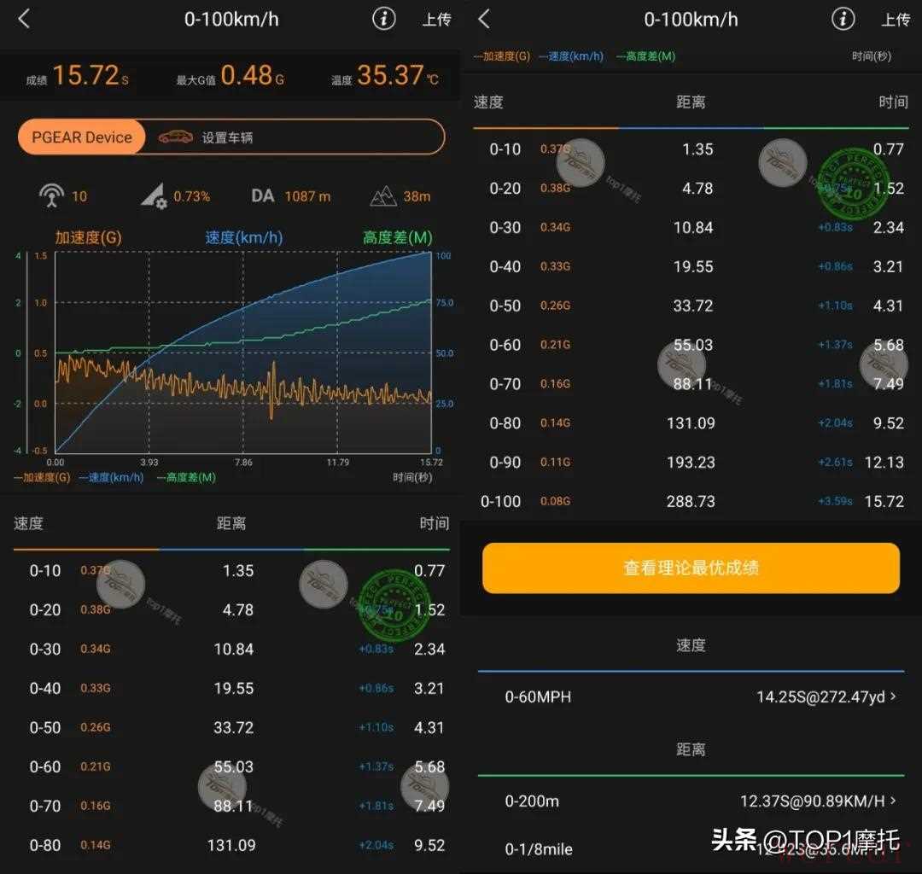Toggle the 加速度(G) legend below the chart
This screenshot has width=922, height=874.
(x=43, y=478)
